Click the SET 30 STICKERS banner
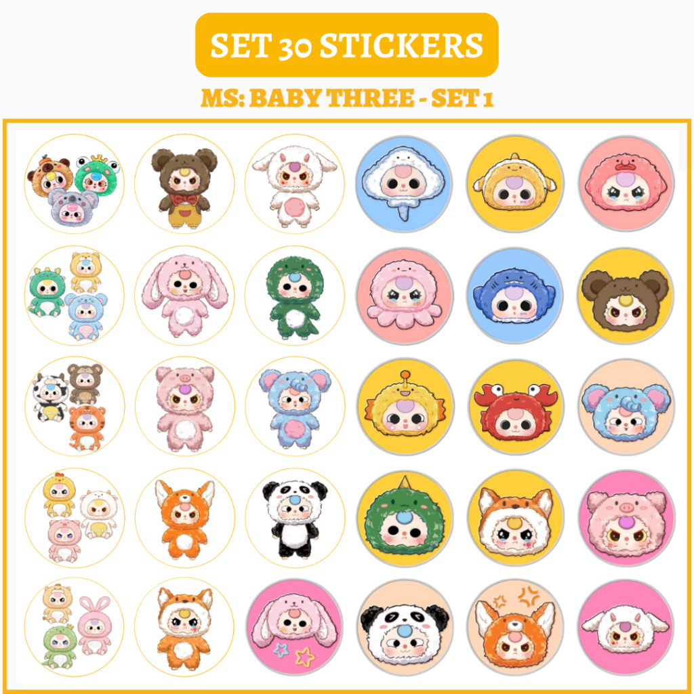This screenshot has width=694, height=694. coord(346,45)
